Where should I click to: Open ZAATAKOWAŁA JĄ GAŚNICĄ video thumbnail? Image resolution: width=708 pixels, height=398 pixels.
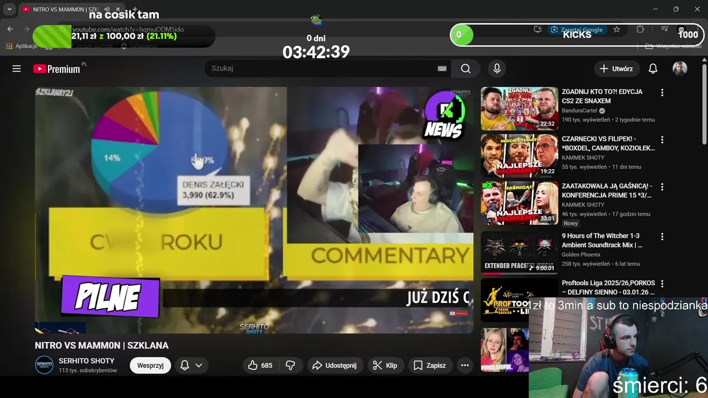click(519, 203)
